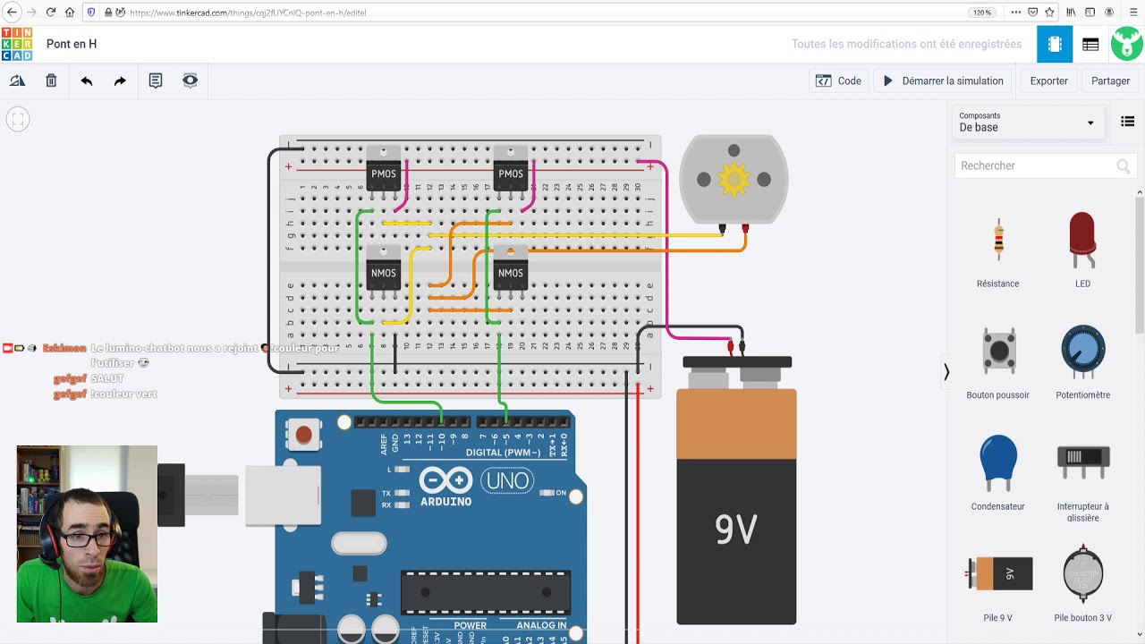Click the Partager button
This screenshot has height=644, width=1145.
[1110, 80]
